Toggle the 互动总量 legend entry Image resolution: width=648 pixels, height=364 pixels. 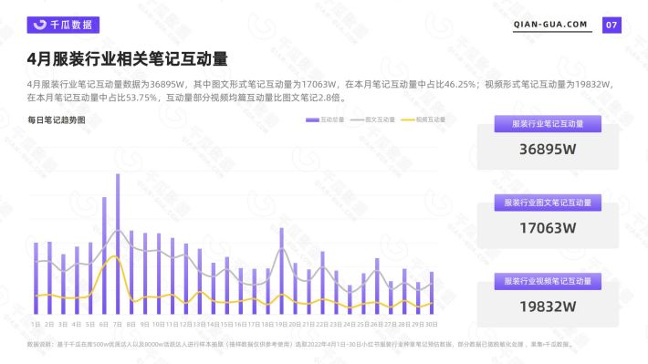pyautogui.click(x=325, y=120)
